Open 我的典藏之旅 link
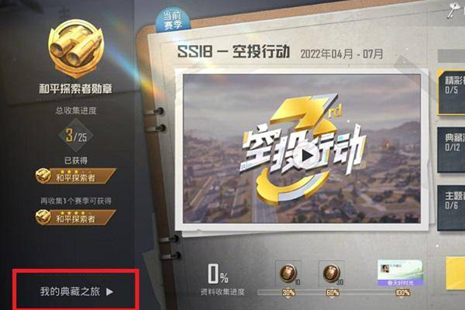 (76, 291)
